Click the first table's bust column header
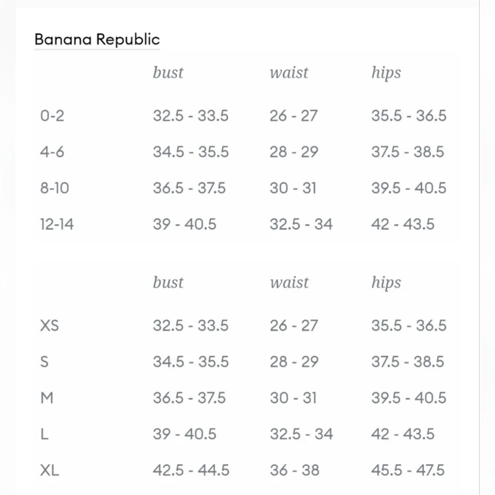This screenshot has height=495, width=495. (168, 73)
